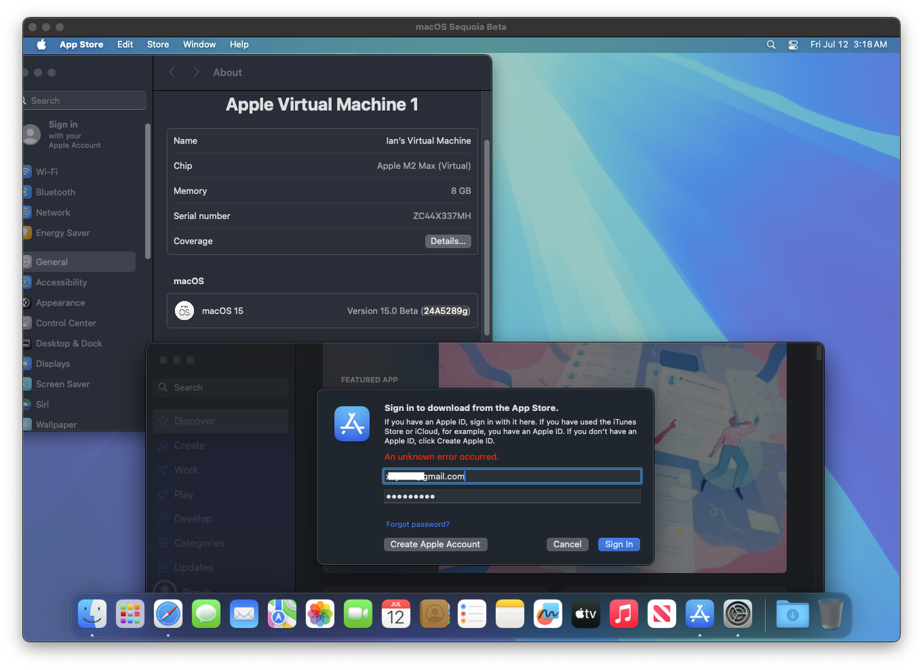Viewport: 923px width, 670px height.
Task: Open Trash in the dock
Action: coord(831,614)
